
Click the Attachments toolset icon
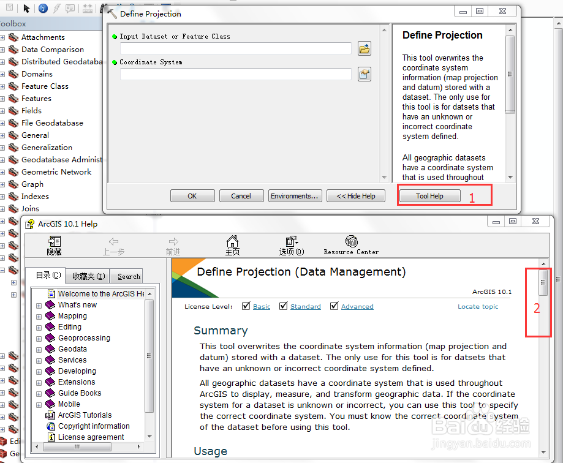point(13,37)
